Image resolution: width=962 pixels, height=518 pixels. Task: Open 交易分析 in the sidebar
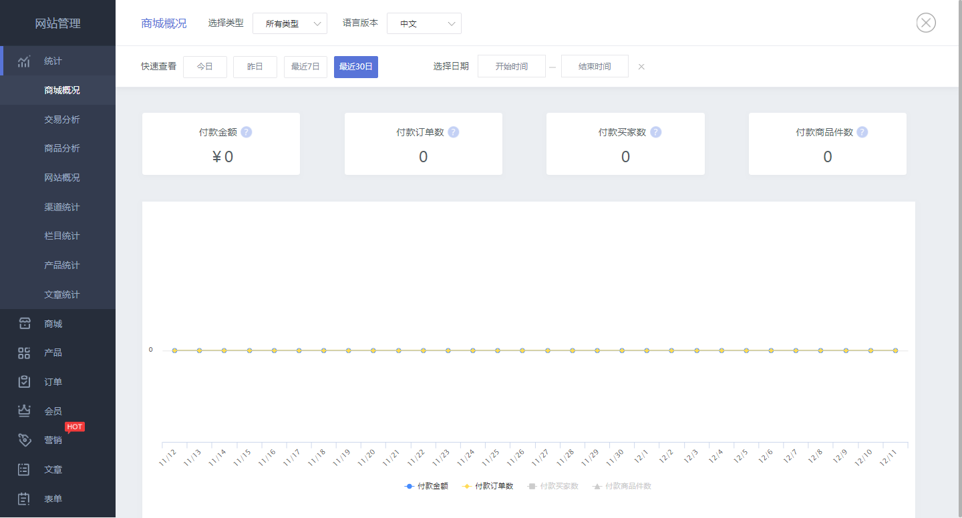[x=57, y=119]
